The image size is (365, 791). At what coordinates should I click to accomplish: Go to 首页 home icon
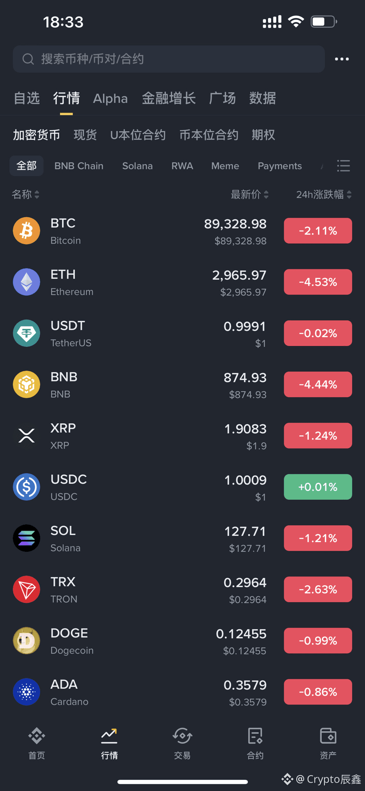(x=37, y=736)
